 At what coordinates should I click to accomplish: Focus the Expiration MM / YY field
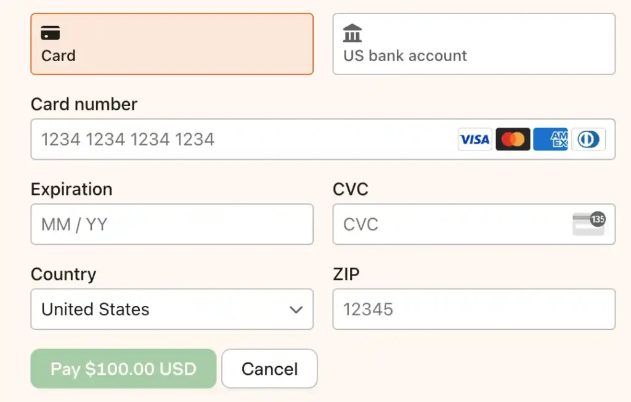pyautogui.click(x=172, y=224)
